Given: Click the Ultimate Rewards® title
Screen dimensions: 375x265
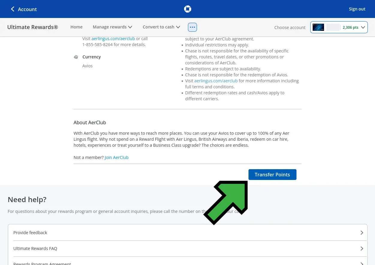Looking at the screenshot, I should click(33, 27).
